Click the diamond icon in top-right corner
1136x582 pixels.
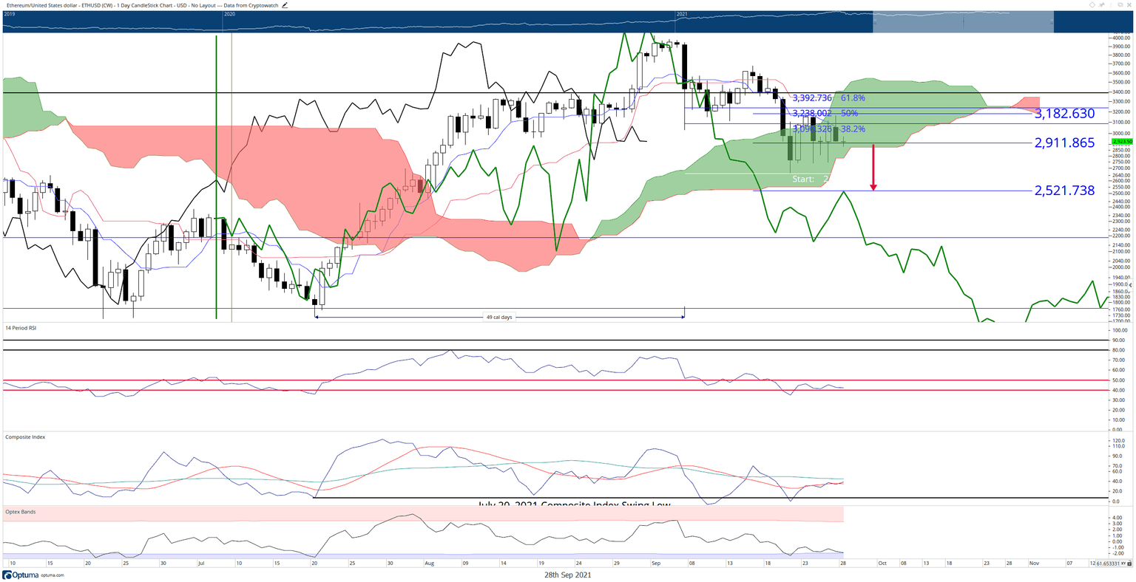pyautogui.click(x=1092, y=5)
